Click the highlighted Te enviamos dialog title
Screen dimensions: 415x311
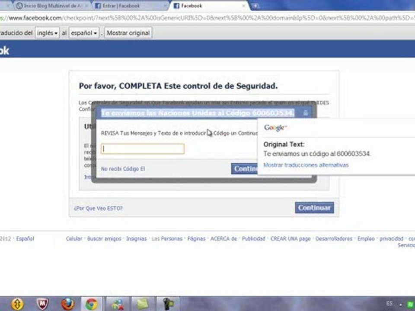(x=198, y=113)
